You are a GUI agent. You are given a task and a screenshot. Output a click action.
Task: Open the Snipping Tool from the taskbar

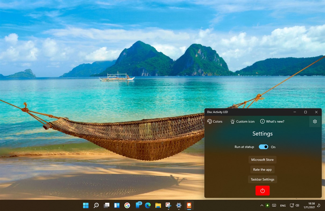(168, 205)
